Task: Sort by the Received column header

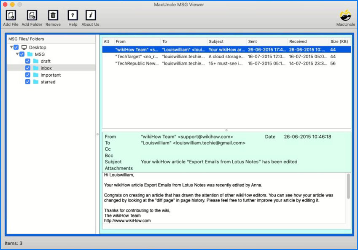Action: coord(308,42)
